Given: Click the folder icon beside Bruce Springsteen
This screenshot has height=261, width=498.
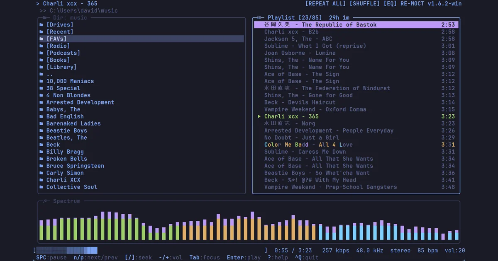Looking at the screenshot, I should point(41,166).
